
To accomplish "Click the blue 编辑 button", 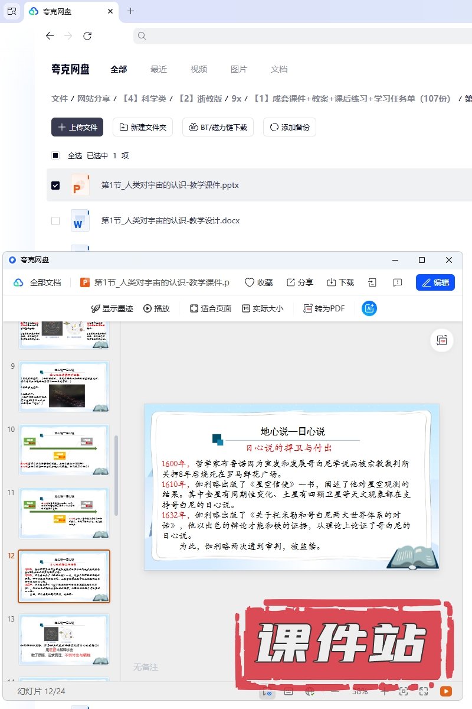I will click(435, 282).
